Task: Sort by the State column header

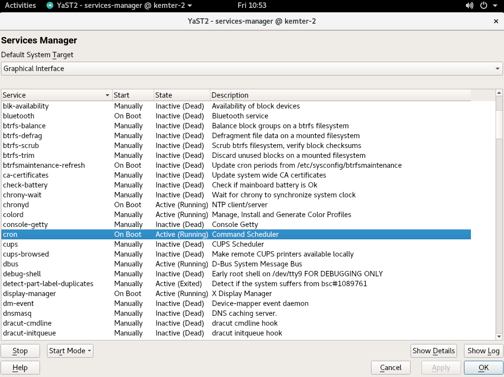Action: (x=181, y=95)
